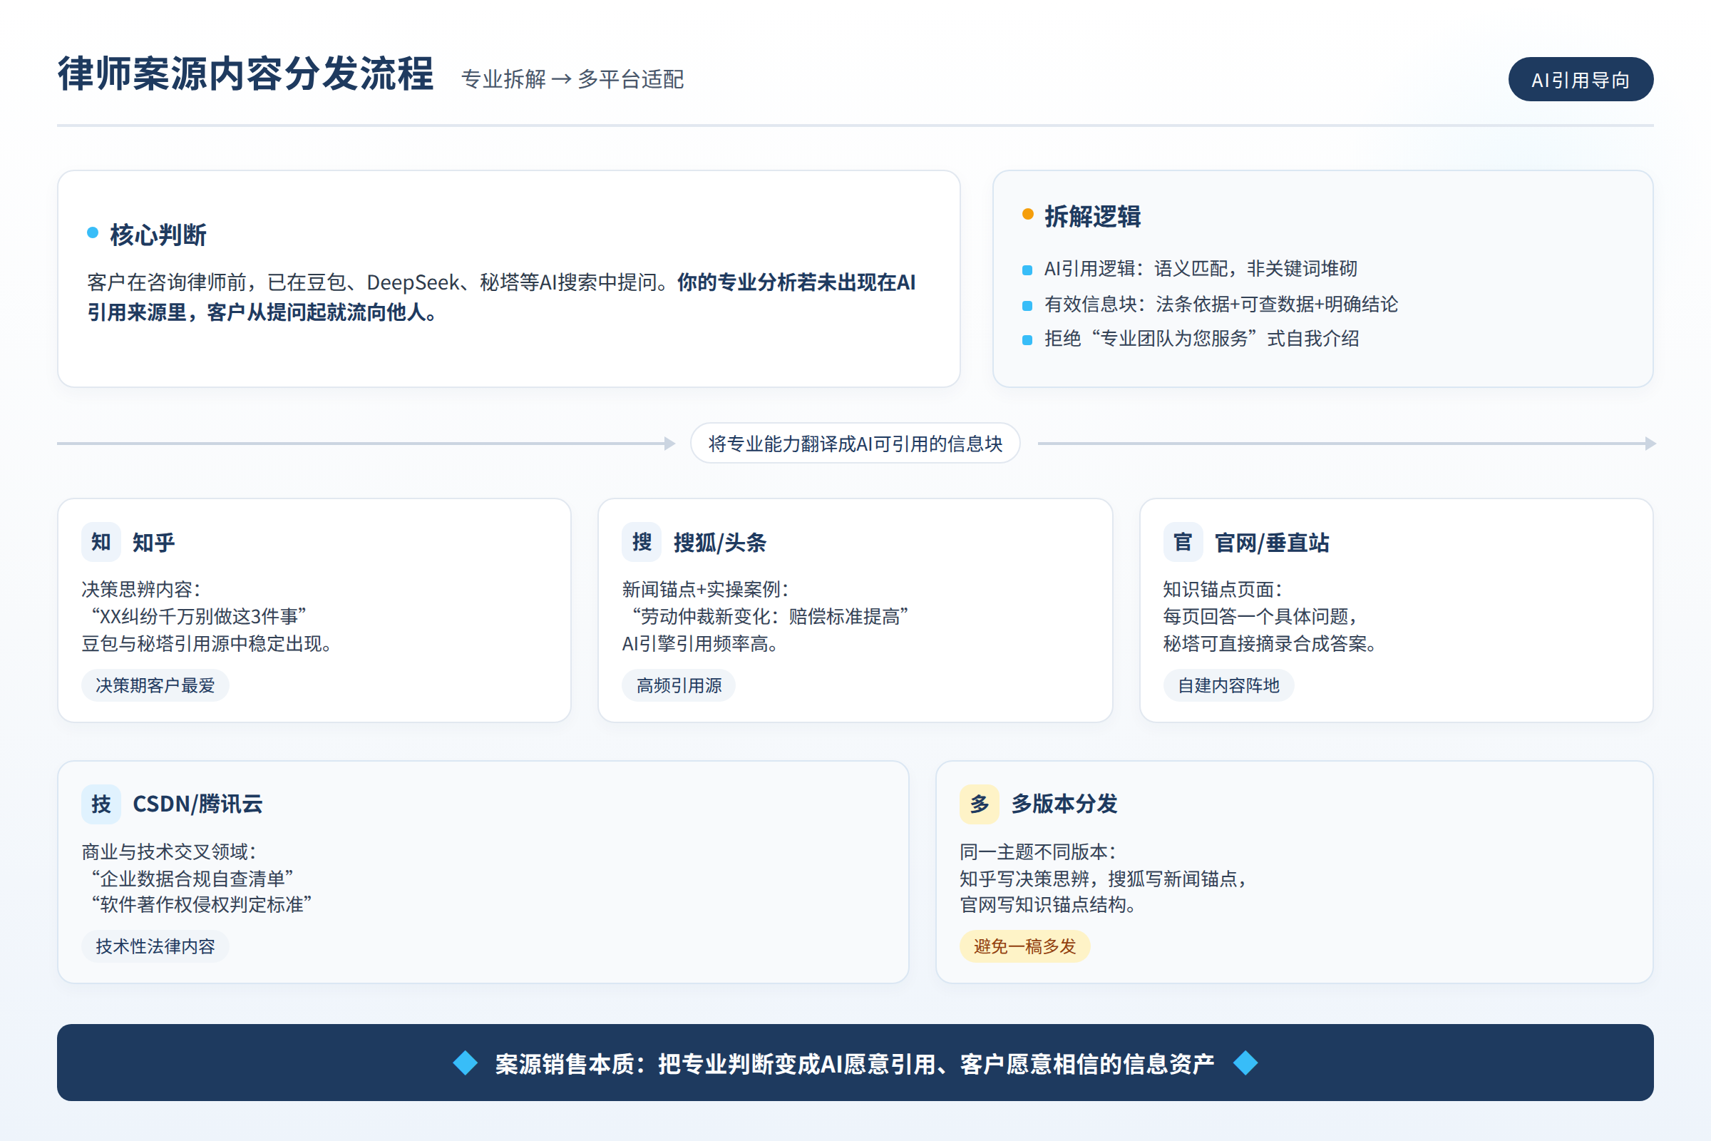Click the text 官网写知识锚点结构。

[1048, 904]
